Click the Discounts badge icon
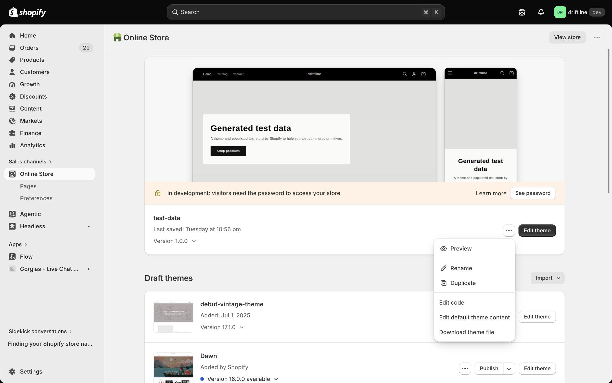This screenshot has width=612, height=383. click(12, 97)
